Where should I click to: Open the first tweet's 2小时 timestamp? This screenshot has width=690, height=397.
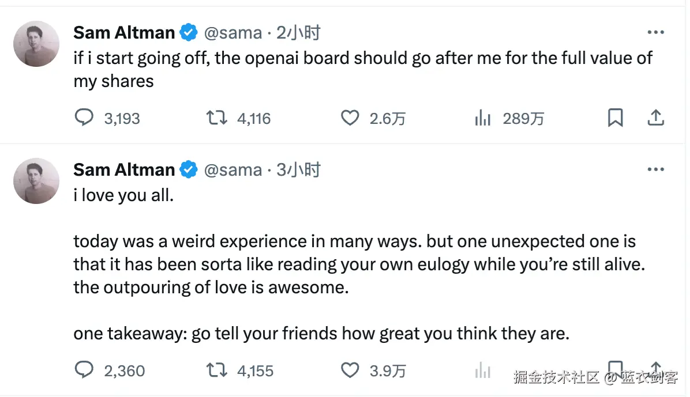[x=298, y=33]
